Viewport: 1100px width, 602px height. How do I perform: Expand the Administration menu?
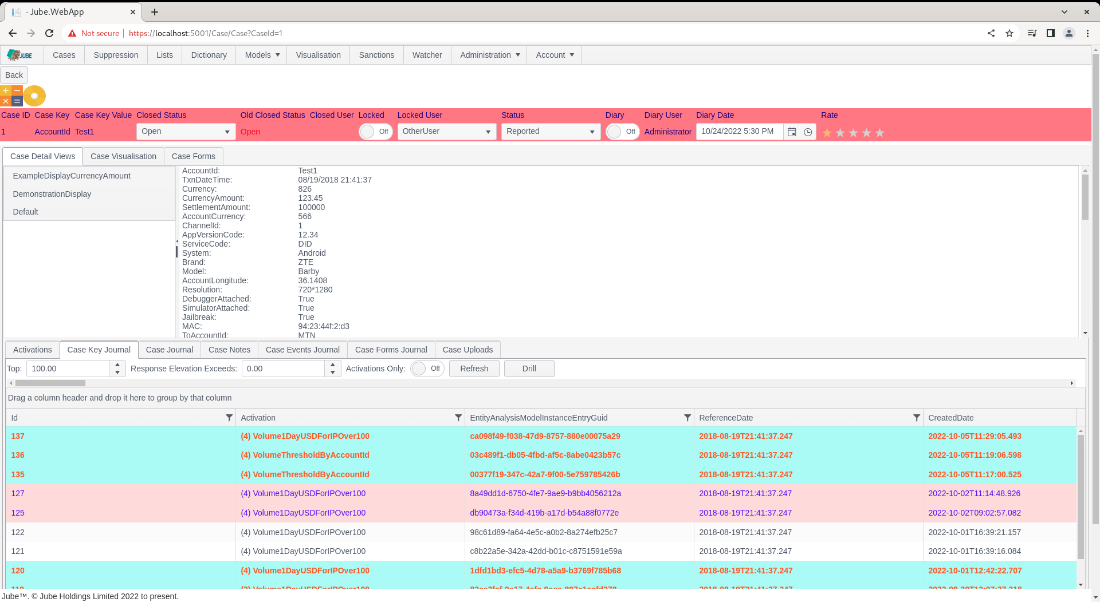[x=489, y=55]
